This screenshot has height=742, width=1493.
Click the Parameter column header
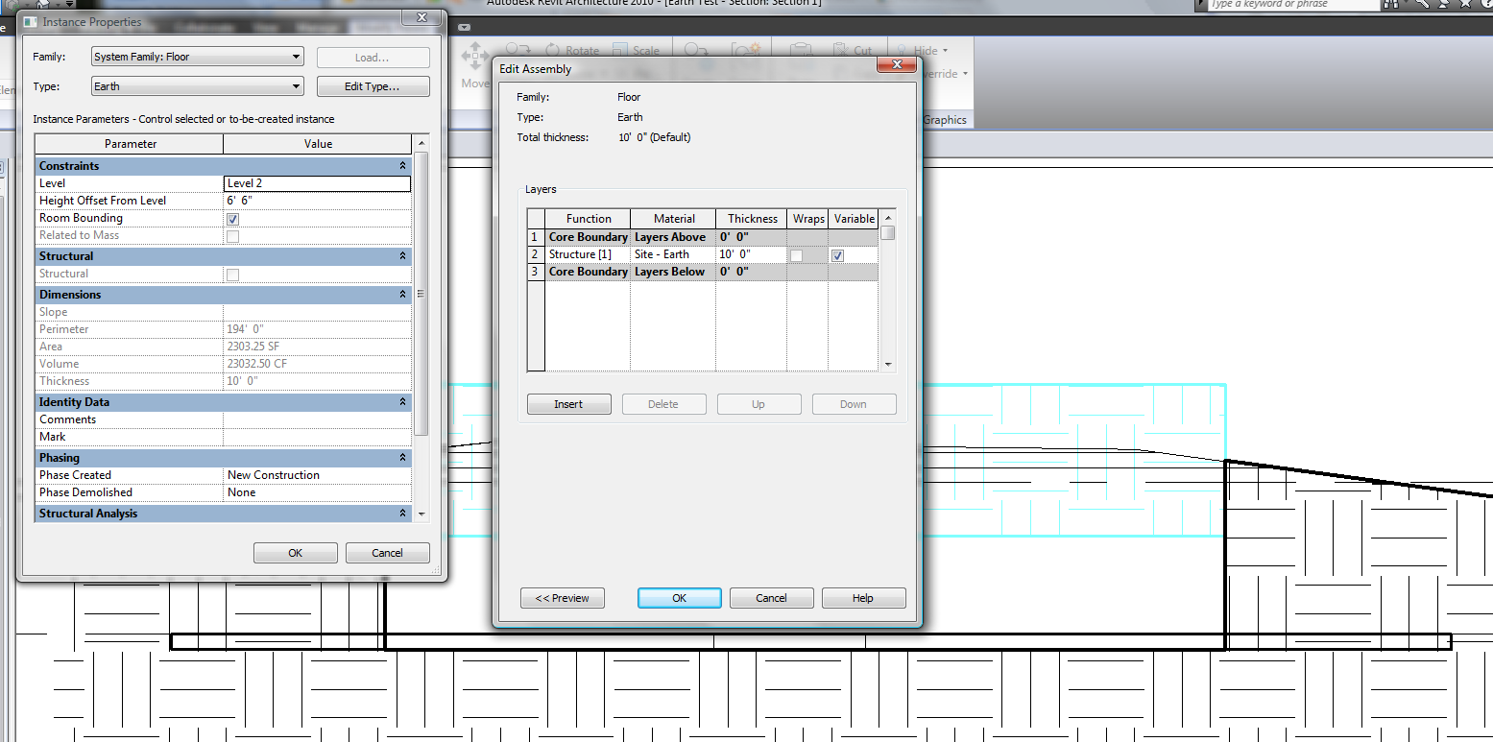tap(130, 144)
